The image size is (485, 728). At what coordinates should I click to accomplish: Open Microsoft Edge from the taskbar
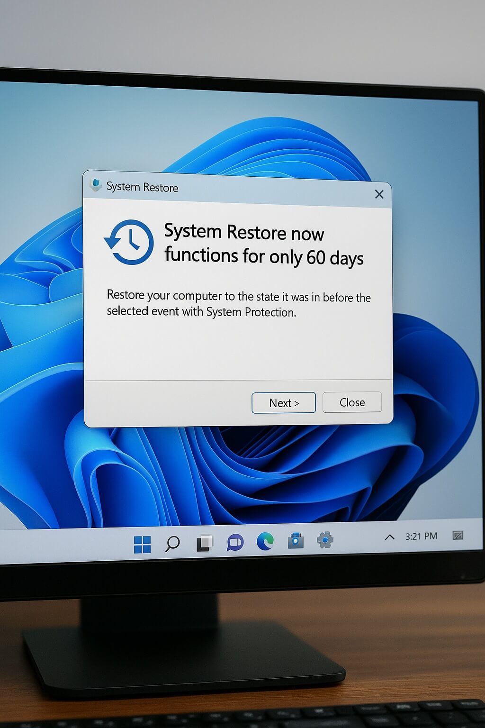tap(265, 541)
